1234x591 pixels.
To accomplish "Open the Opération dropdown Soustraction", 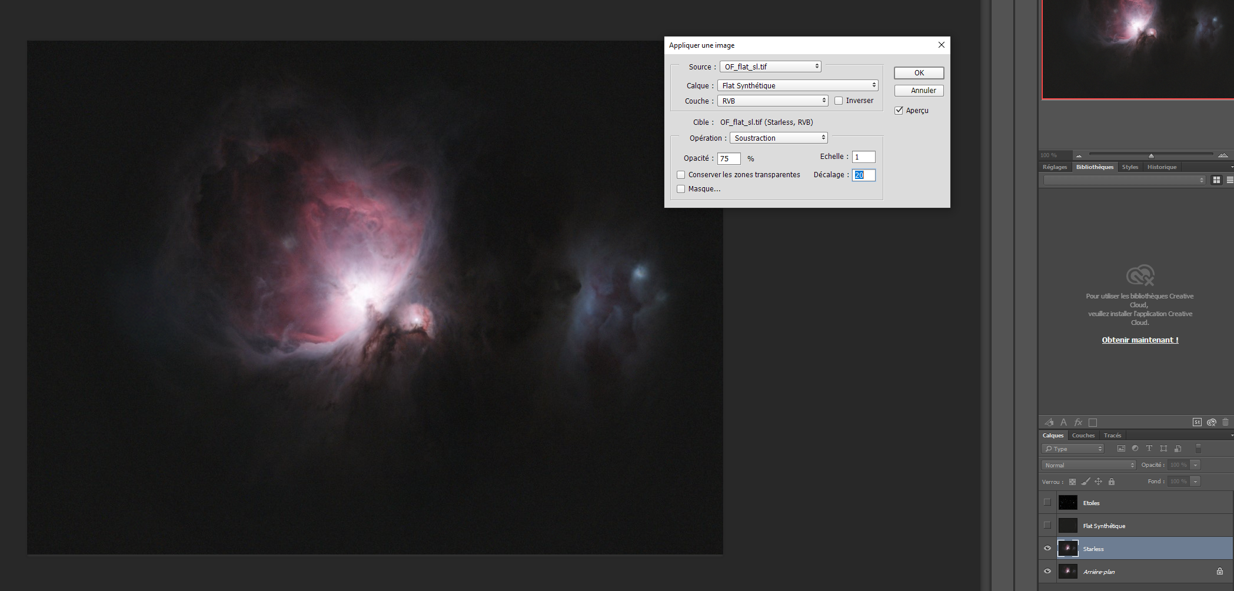I will coord(779,138).
